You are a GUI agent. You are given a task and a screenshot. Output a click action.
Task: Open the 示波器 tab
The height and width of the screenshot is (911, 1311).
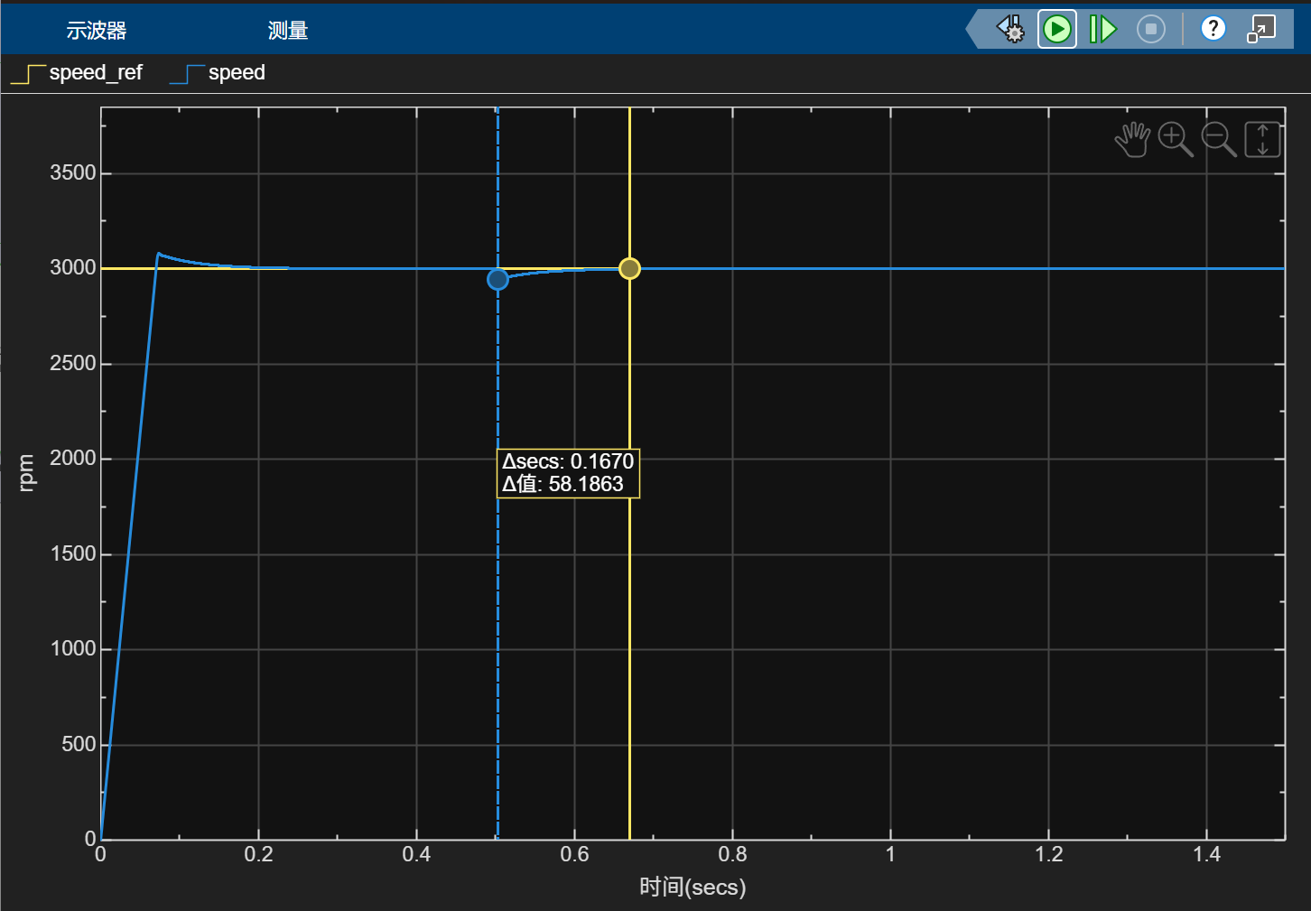coord(96,31)
